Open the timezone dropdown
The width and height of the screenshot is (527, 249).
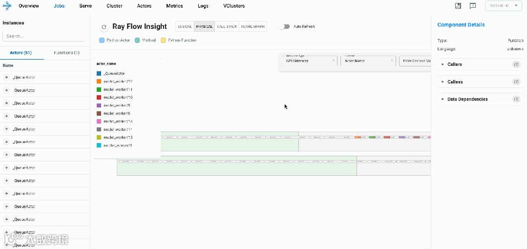coord(503,6)
